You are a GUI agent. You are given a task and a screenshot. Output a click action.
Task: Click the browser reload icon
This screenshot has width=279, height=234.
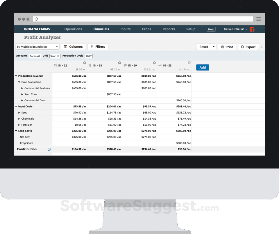coord(37,19)
